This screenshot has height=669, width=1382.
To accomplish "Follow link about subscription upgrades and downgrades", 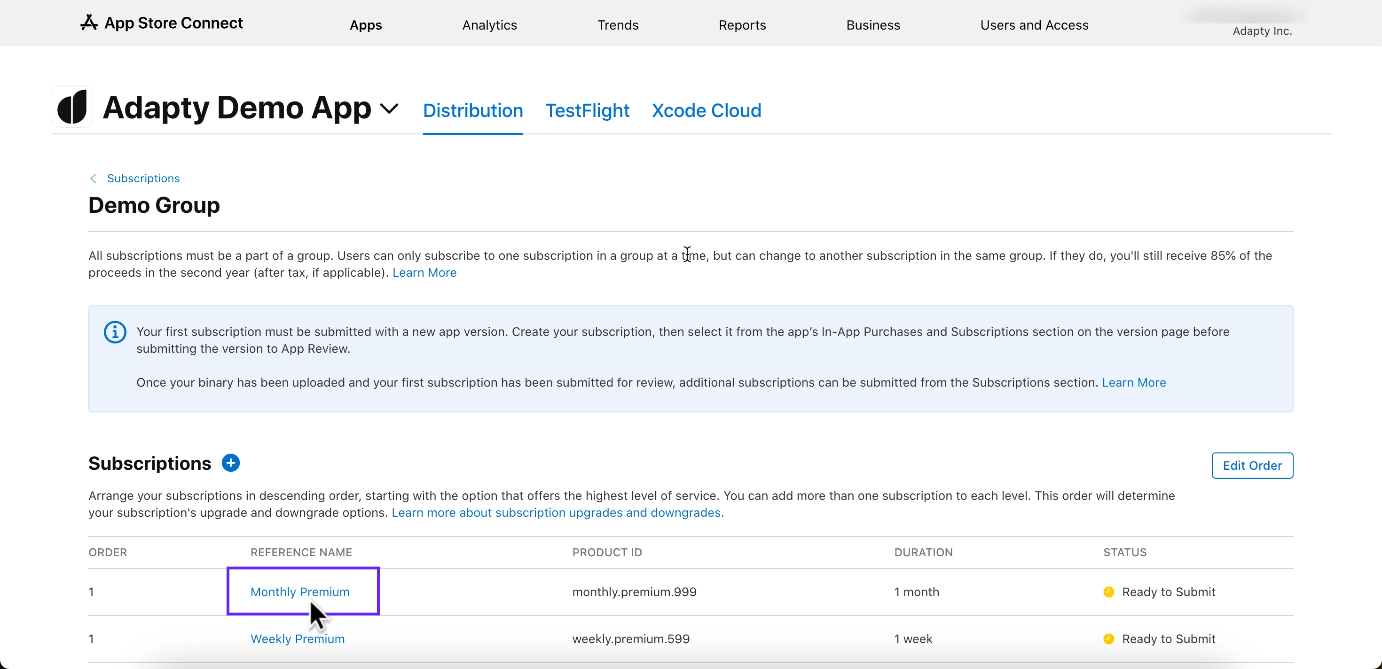I will click(x=557, y=513).
